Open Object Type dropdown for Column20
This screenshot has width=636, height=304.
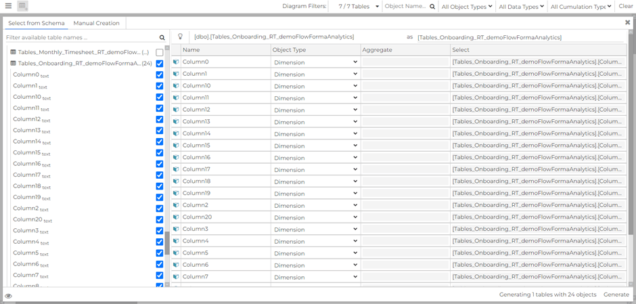pos(315,217)
